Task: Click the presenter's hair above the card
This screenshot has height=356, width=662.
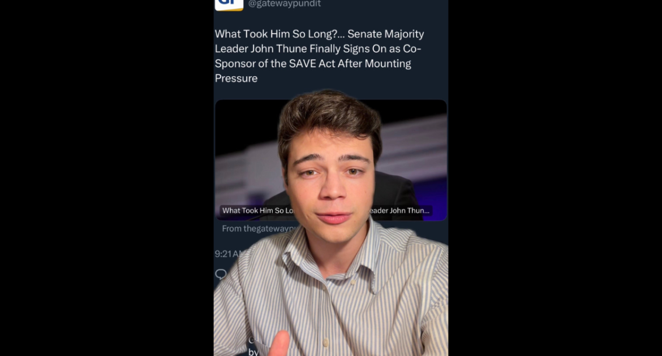Action: 329,112
